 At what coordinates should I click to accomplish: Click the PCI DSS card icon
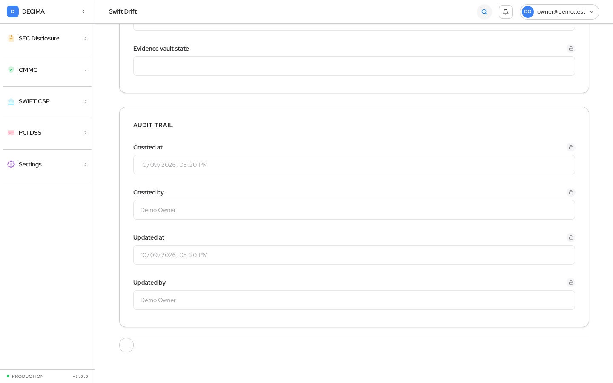11,133
